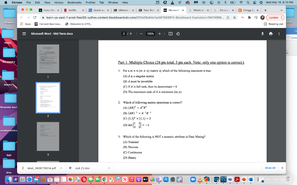The width and height of the screenshot is (297, 185).
Task: Click the fit-to-page icon
Action: [171, 34]
